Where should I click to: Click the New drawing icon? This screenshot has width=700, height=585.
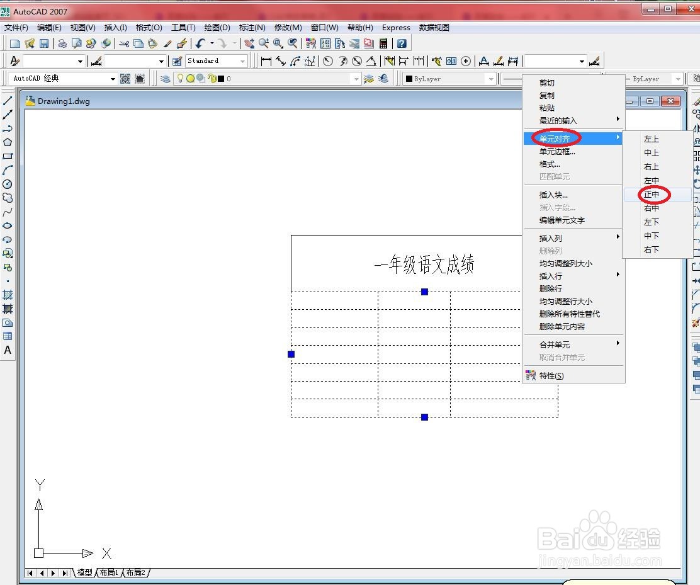(15, 43)
